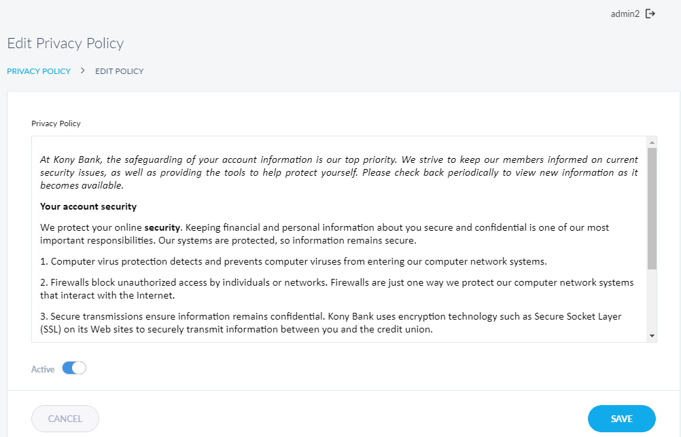Click the admin2 username
This screenshot has height=437, width=681.
pos(625,14)
